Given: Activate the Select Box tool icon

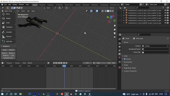Looking at the screenshot, I should (x=8, y=8).
